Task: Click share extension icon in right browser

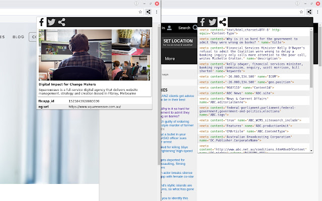Action: pyautogui.click(x=309, y=12)
